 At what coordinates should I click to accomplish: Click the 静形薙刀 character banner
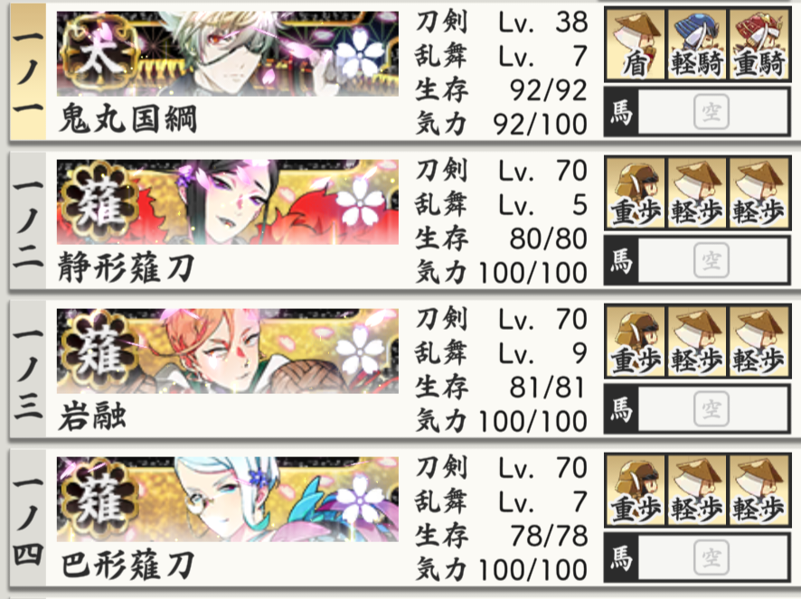click(227, 202)
